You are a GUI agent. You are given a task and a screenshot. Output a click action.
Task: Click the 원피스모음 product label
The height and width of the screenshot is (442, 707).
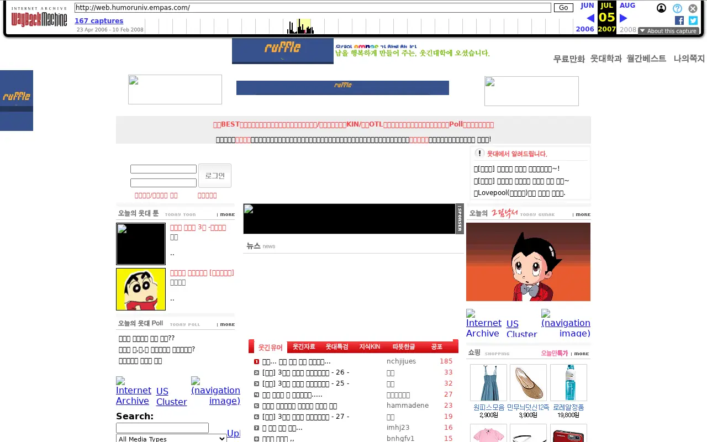pyautogui.click(x=489, y=408)
